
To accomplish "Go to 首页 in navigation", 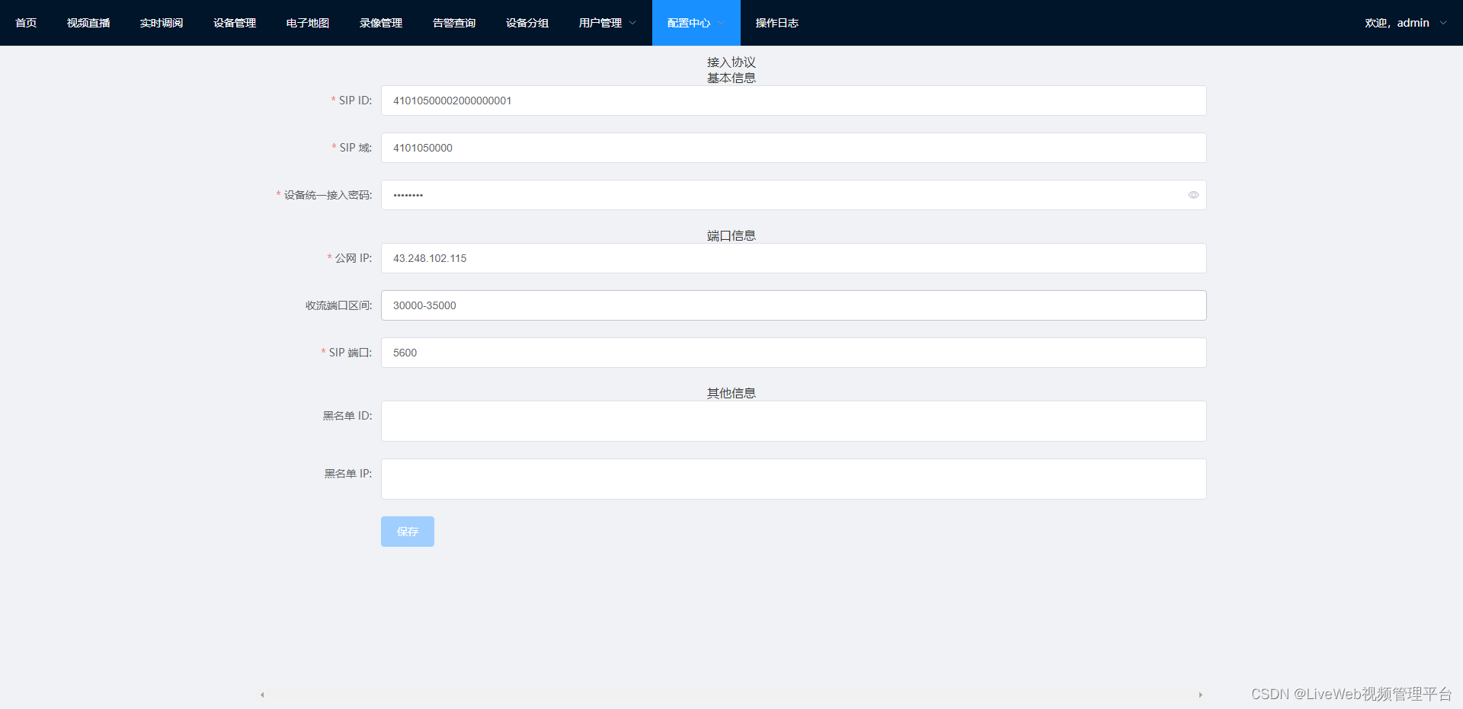I will pos(26,23).
